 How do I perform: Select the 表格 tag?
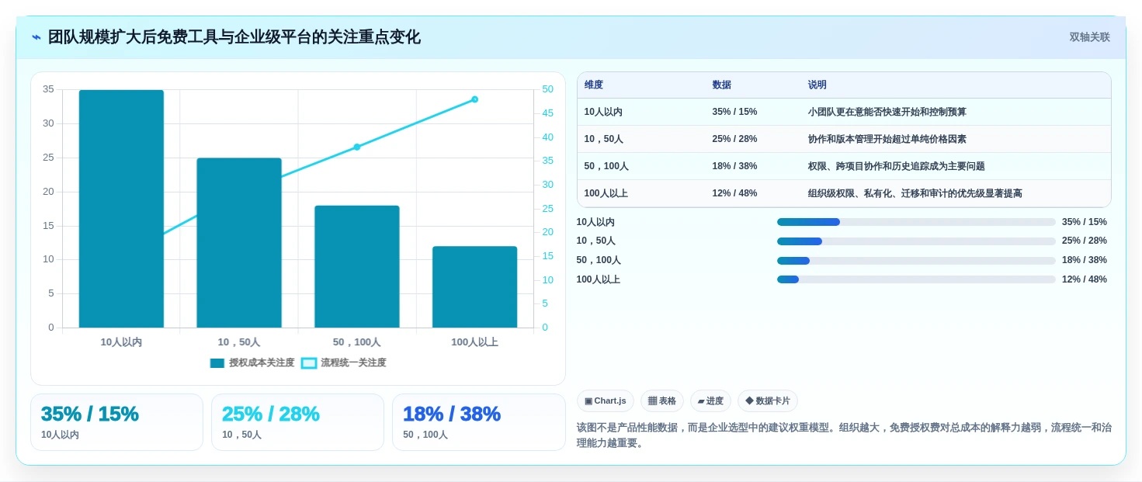point(662,401)
